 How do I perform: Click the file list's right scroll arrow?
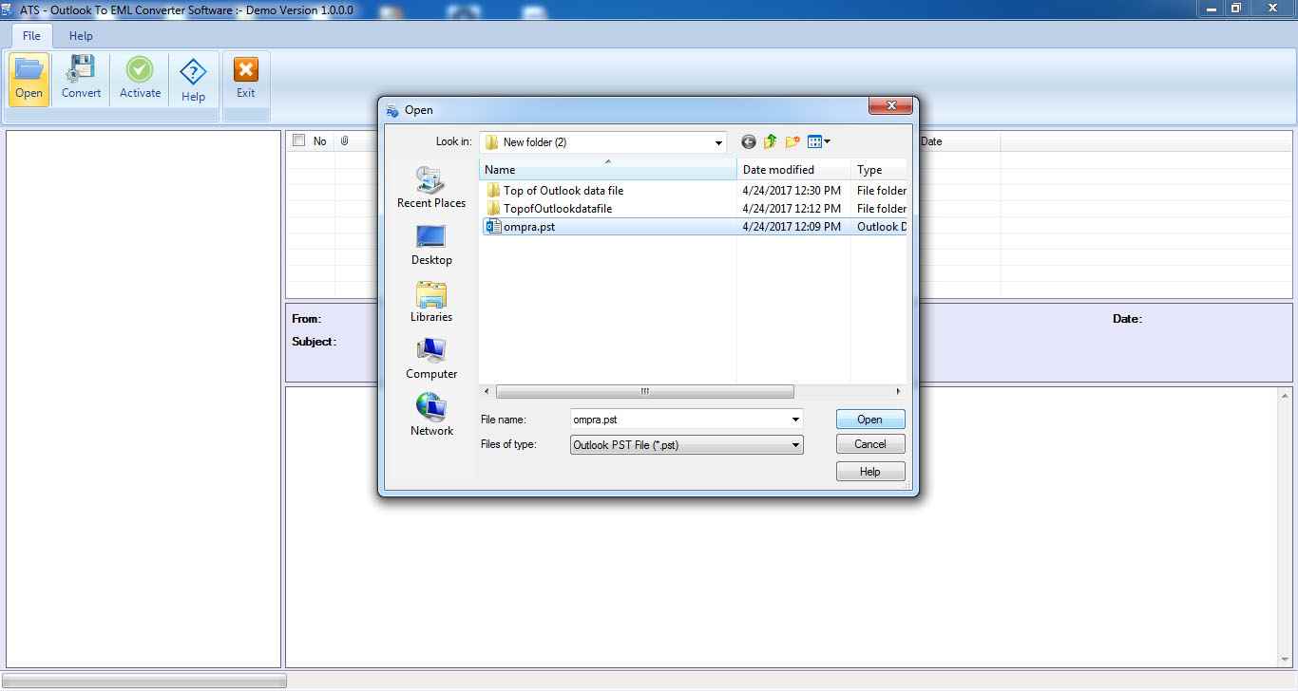click(898, 391)
